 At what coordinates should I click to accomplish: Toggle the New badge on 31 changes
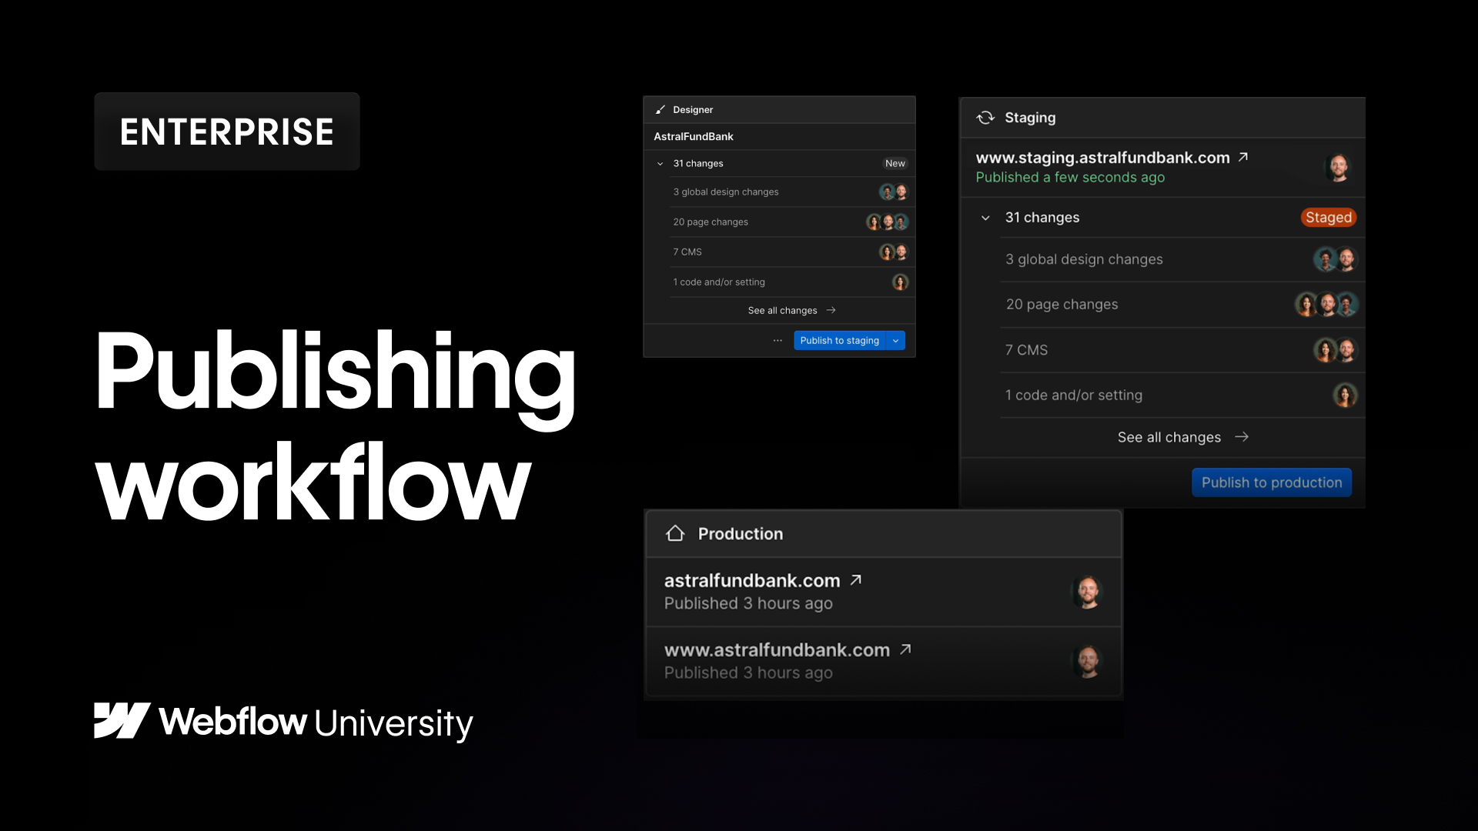(x=894, y=163)
